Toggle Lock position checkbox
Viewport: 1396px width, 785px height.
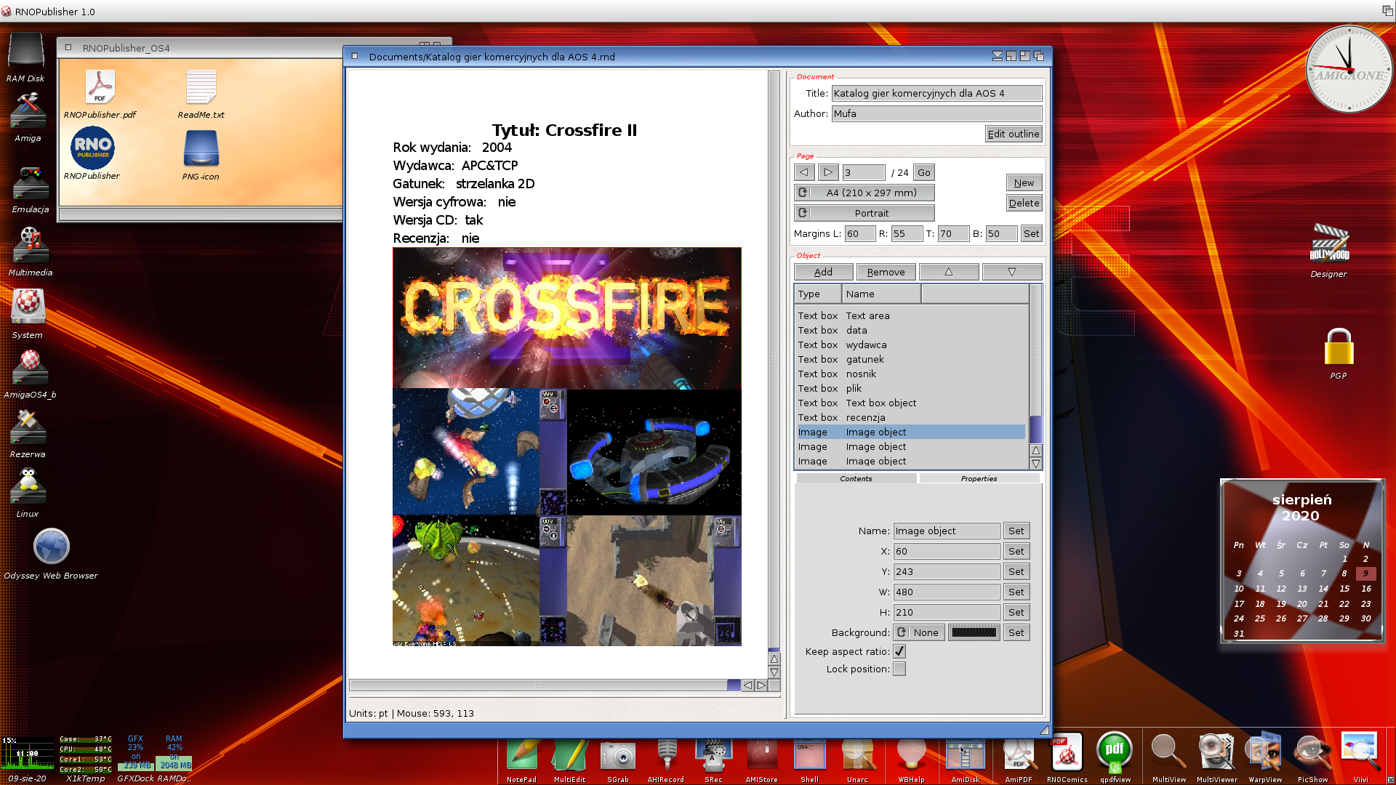click(899, 669)
